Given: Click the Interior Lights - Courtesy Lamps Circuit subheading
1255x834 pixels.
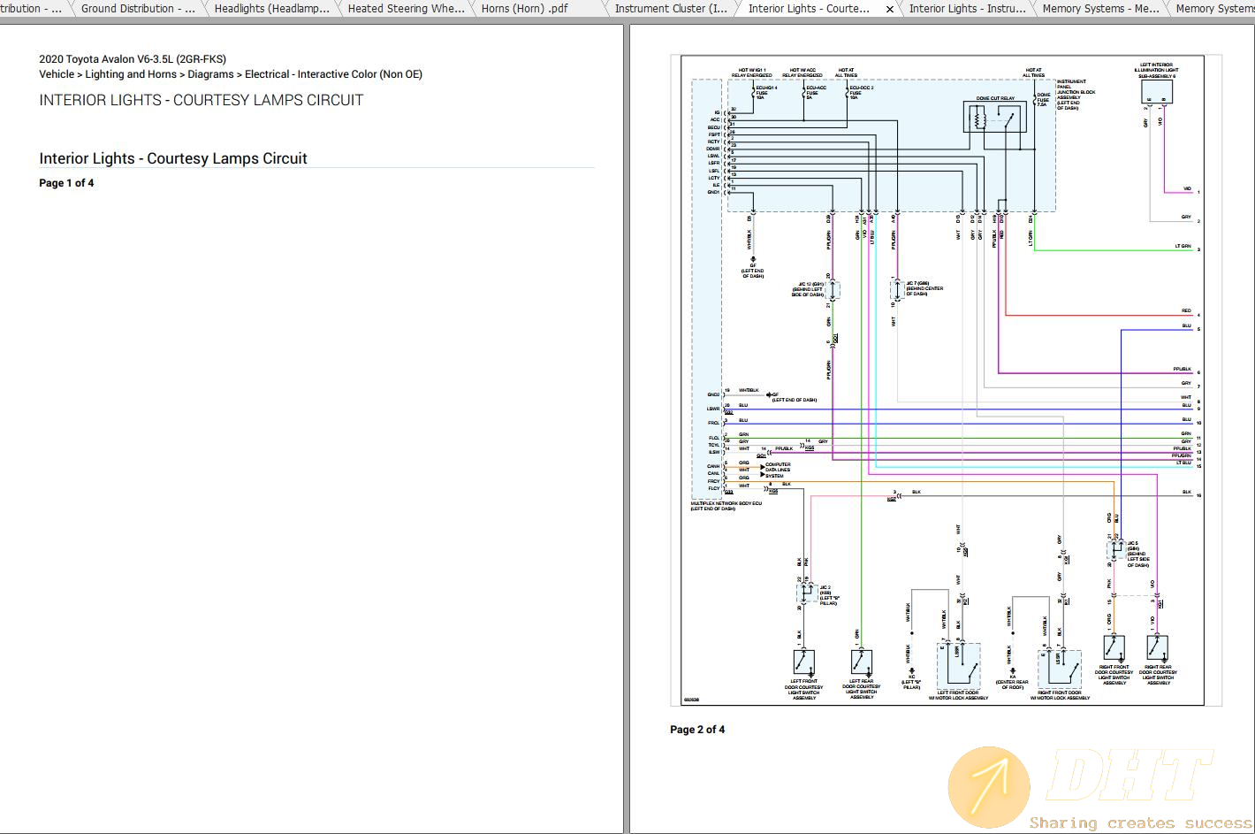Looking at the screenshot, I should (173, 158).
